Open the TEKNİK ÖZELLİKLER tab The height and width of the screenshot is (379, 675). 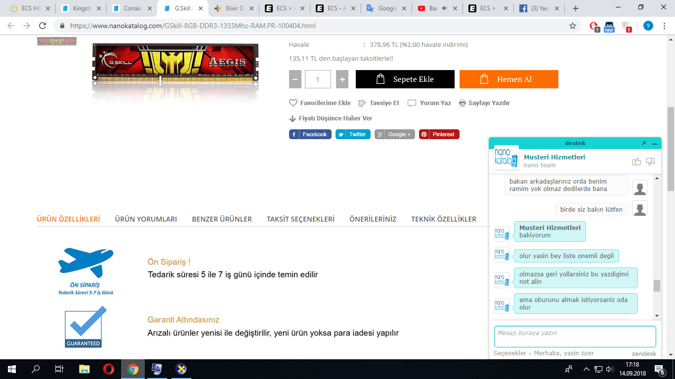pyautogui.click(x=444, y=219)
